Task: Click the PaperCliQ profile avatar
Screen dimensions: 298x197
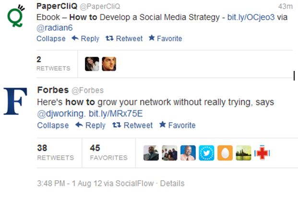Action: [16, 14]
